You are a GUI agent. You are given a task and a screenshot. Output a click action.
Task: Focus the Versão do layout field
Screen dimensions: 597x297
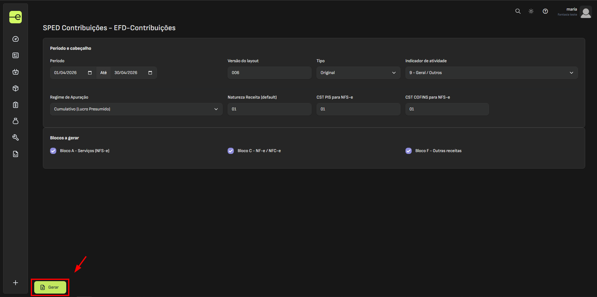[269, 73]
